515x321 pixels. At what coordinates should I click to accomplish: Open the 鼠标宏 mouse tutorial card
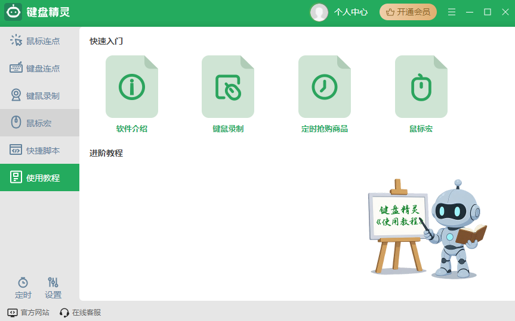coord(421,86)
